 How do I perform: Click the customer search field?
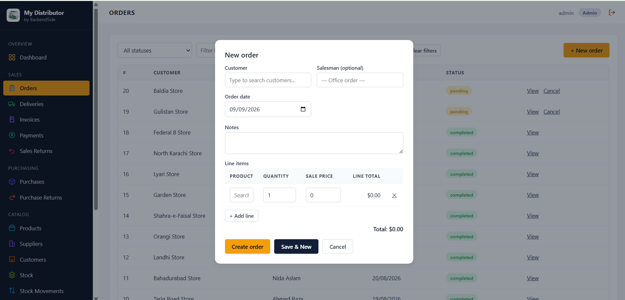tap(268, 80)
